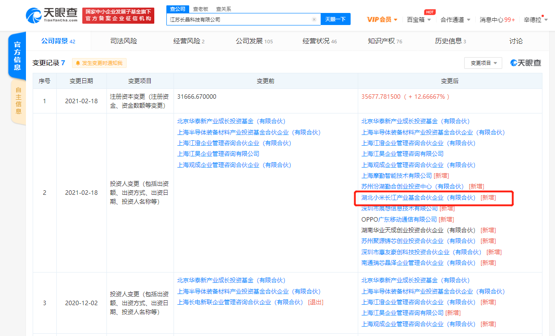Open the 经营状况 46 tab
This screenshot has height=336, width=555.
point(320,41)
